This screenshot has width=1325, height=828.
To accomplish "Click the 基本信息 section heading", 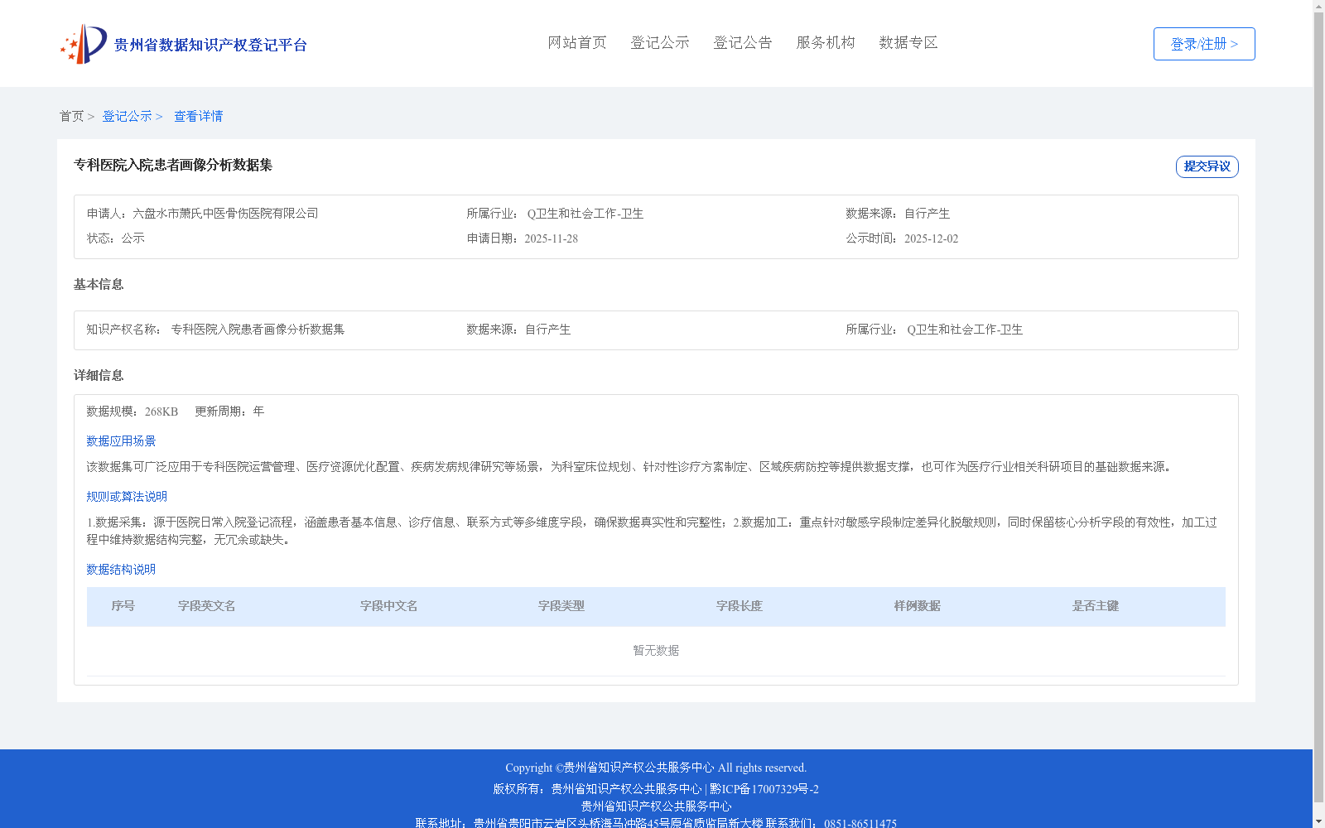I will tap(99, 285).
